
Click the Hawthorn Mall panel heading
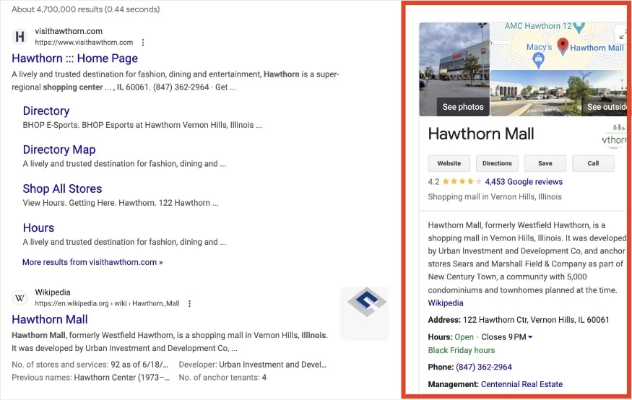[x=481, y=134]
